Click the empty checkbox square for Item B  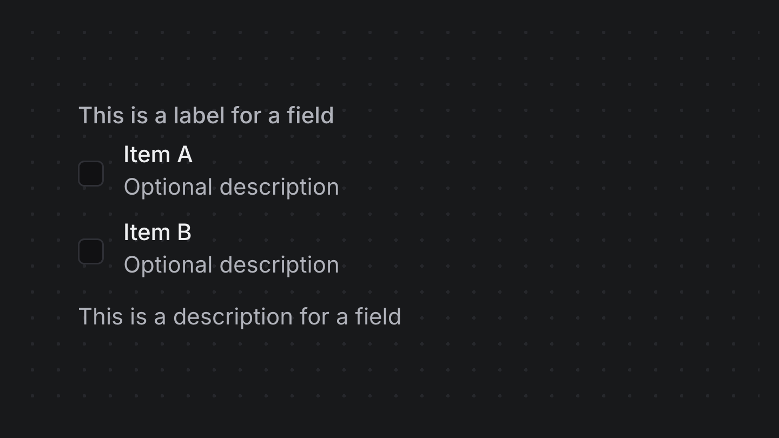[x=91, y=251]
